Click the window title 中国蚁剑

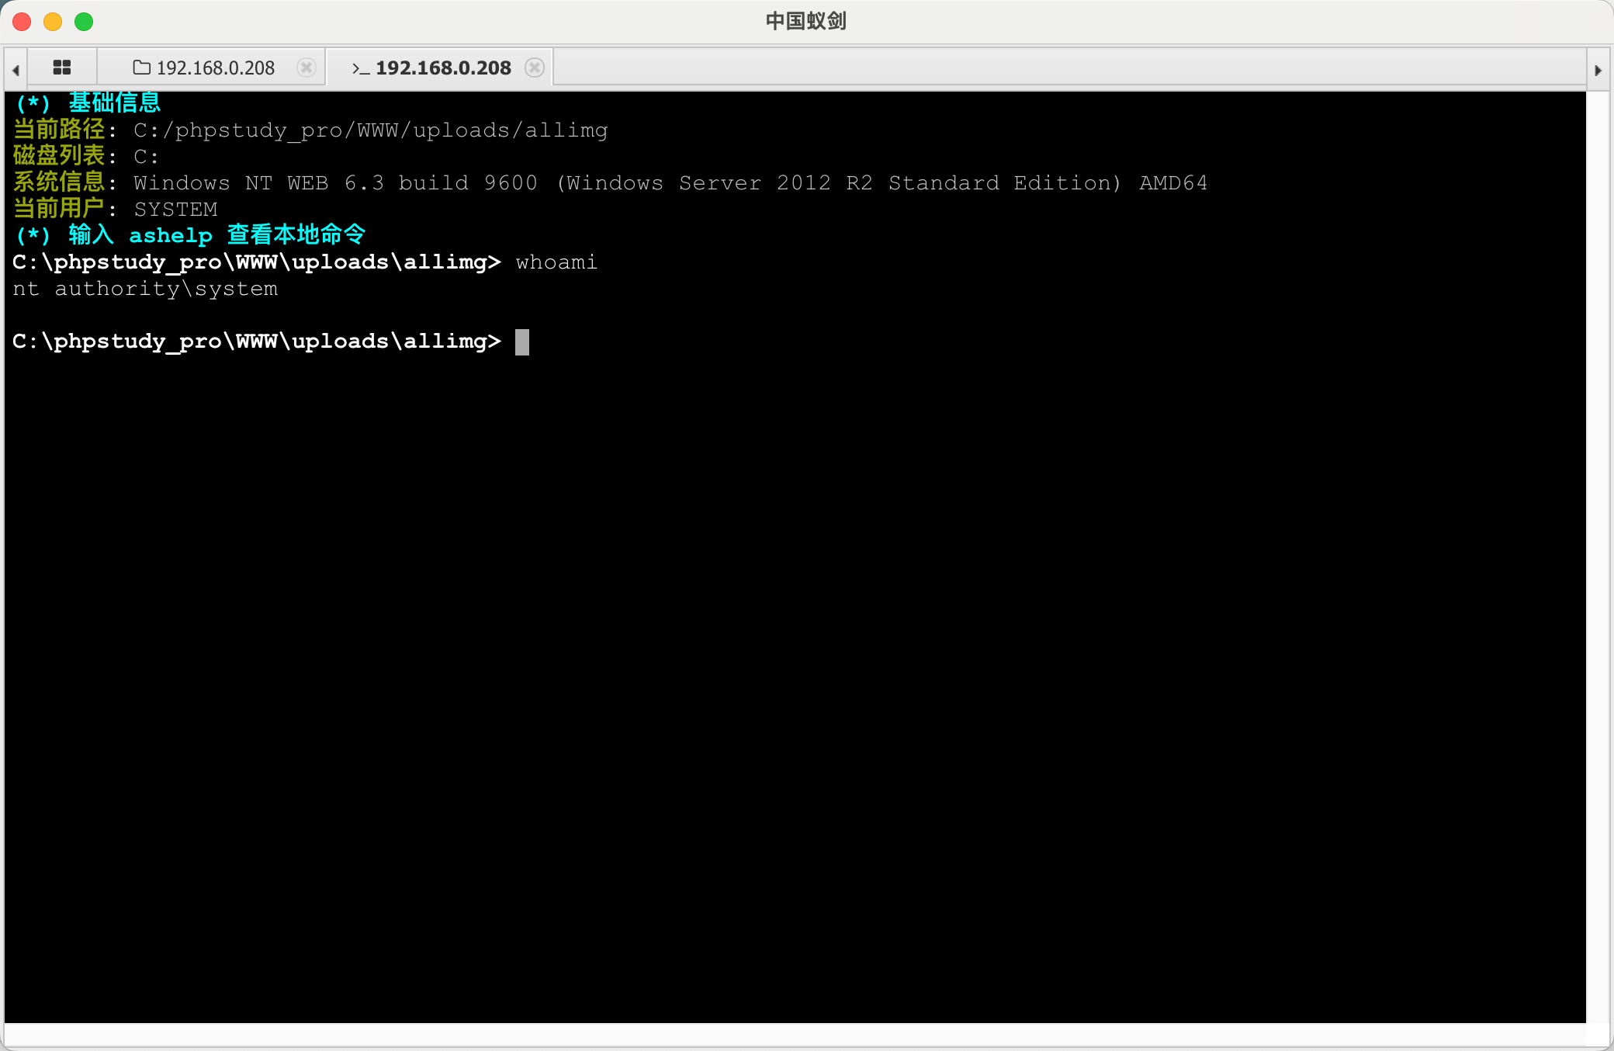[805, 21]
